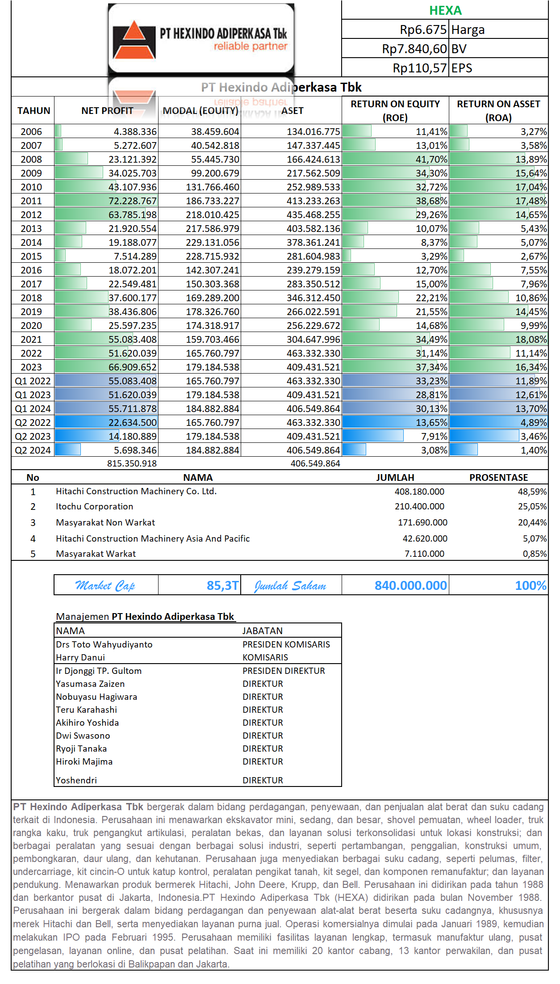The image size is (560, 984).
Task: Select 2006 net profit 4.388.336
Action: (x=135, y=132)
